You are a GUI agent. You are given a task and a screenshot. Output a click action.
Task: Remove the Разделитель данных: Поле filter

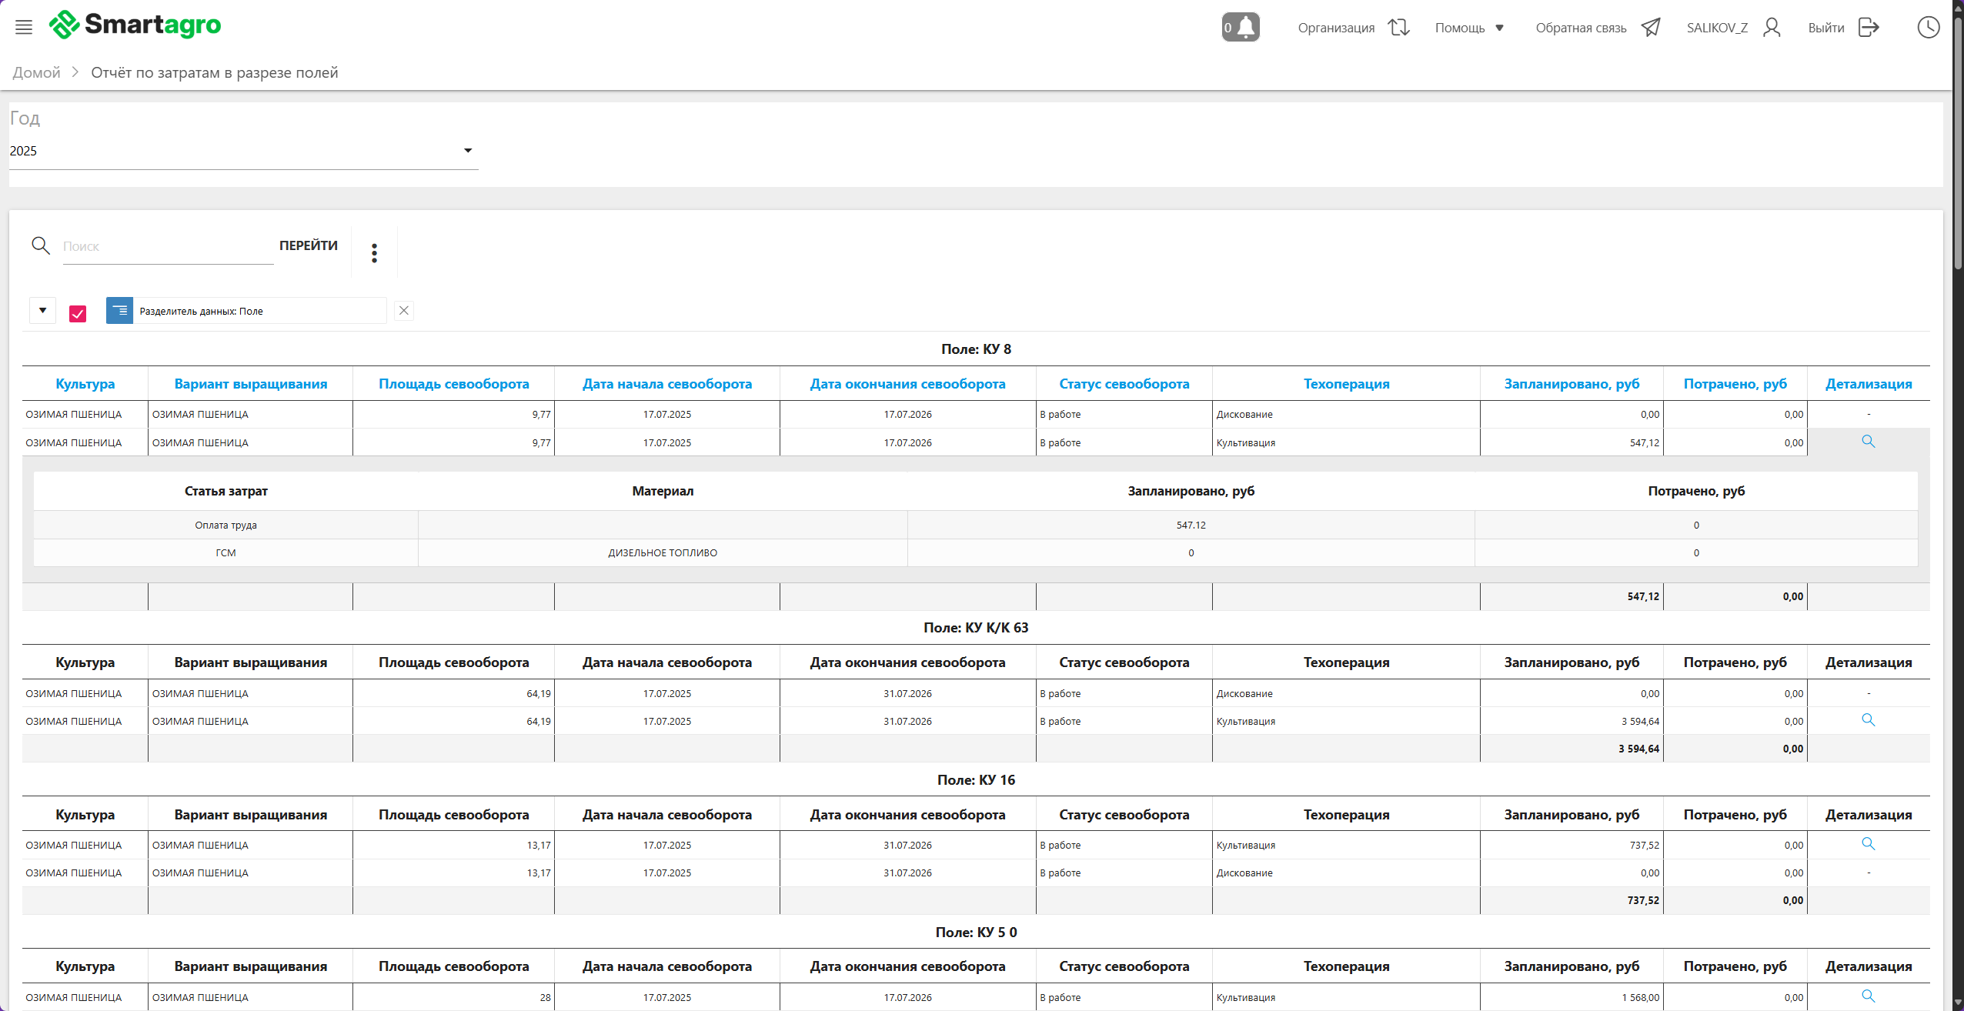coord(404,311)
